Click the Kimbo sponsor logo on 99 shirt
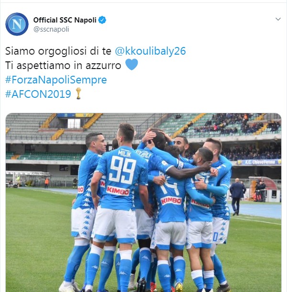The height and width of the screenshot is (292, 287). (118, 191)
